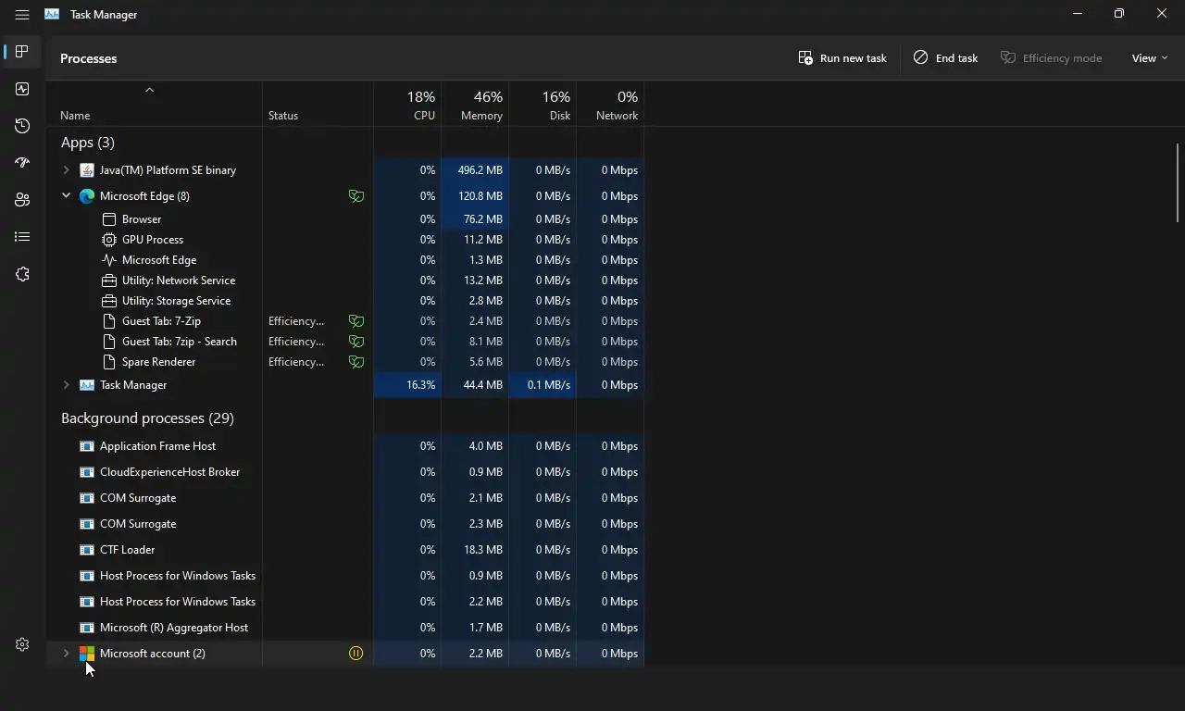Click the Background processes (29) heading
The image size is (1185, 711).
tap(147, 418)
